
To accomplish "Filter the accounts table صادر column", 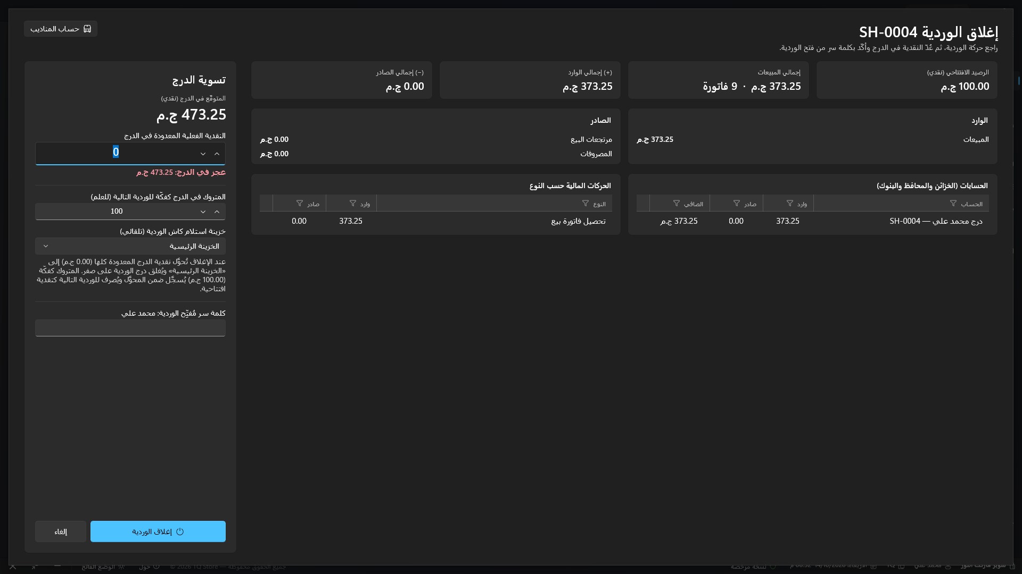I will click(x=736, y=204).
